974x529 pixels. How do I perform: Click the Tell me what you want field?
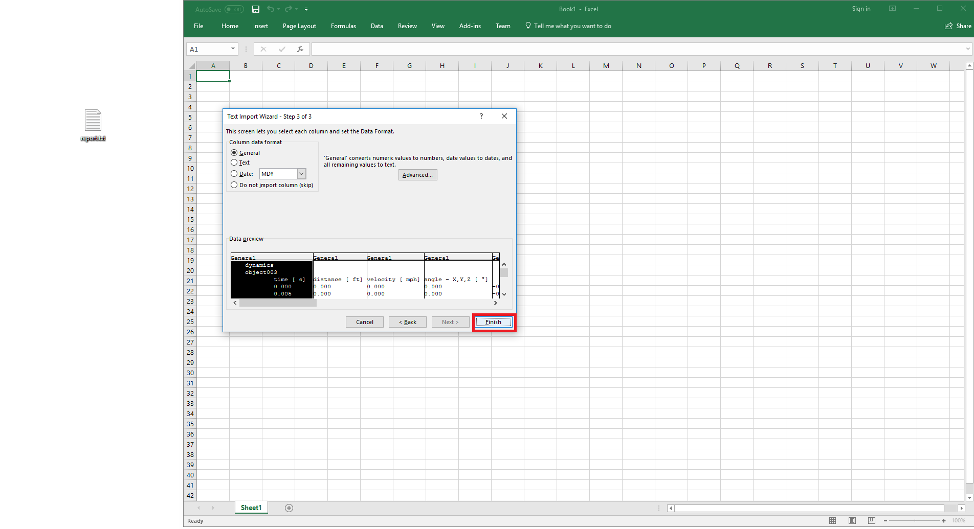(x=572, y=26)
